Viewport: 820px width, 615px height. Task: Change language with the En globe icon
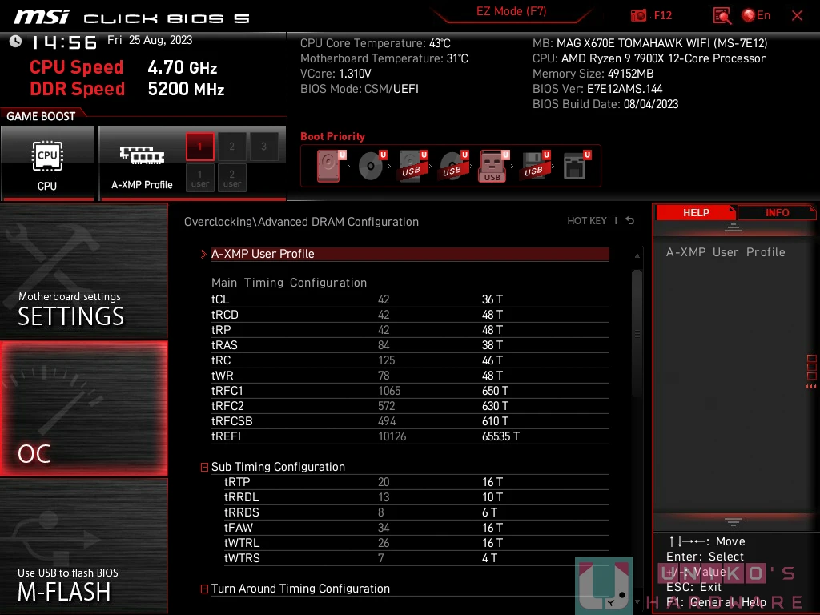(756, 16)
